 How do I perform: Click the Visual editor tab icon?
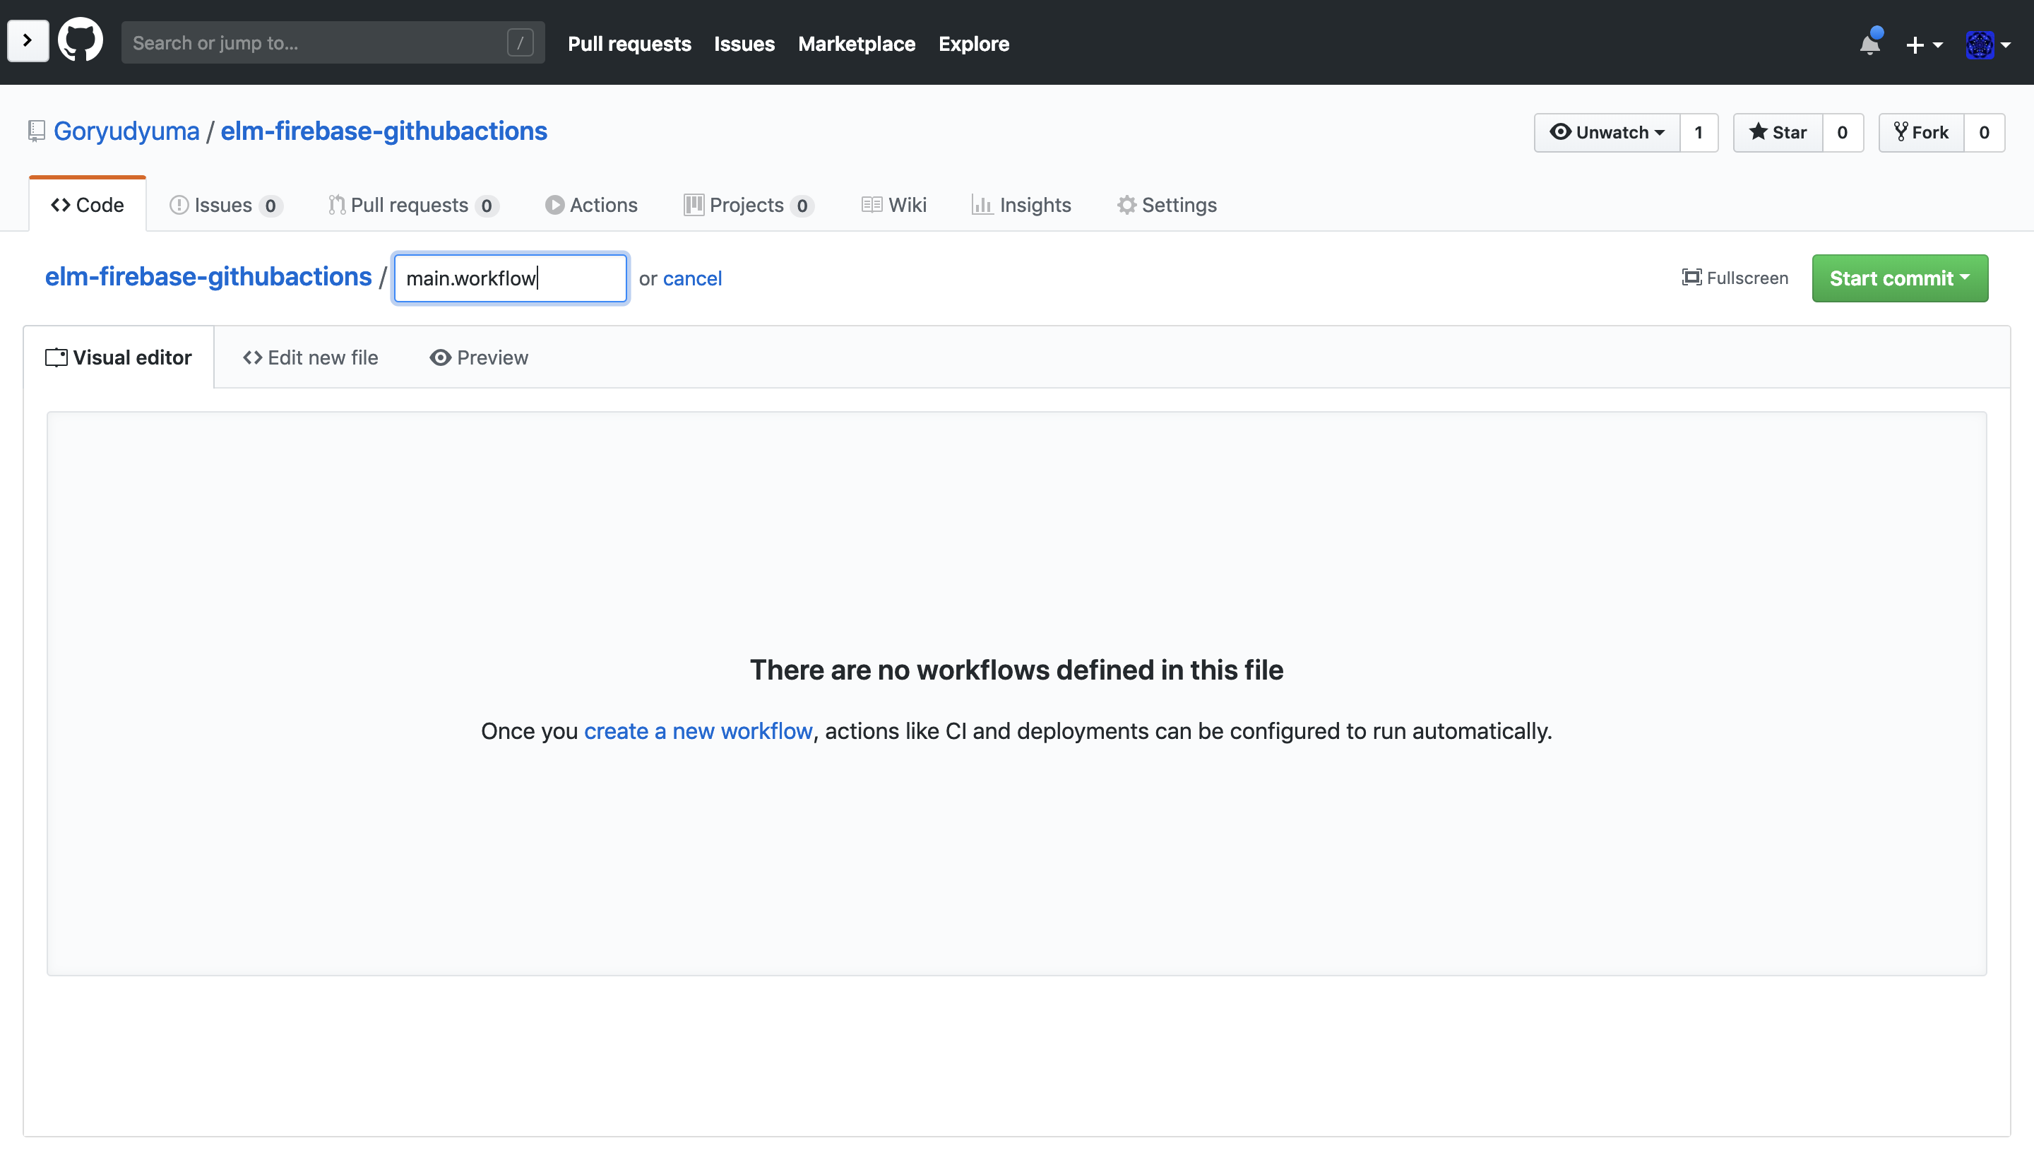click(56, 356)
